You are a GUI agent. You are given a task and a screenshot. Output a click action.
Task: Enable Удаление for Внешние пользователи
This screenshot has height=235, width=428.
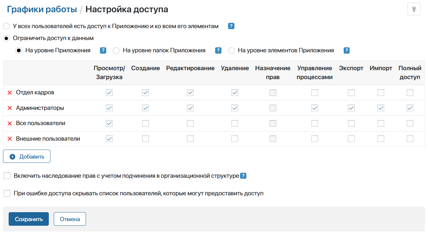point(235,139)
